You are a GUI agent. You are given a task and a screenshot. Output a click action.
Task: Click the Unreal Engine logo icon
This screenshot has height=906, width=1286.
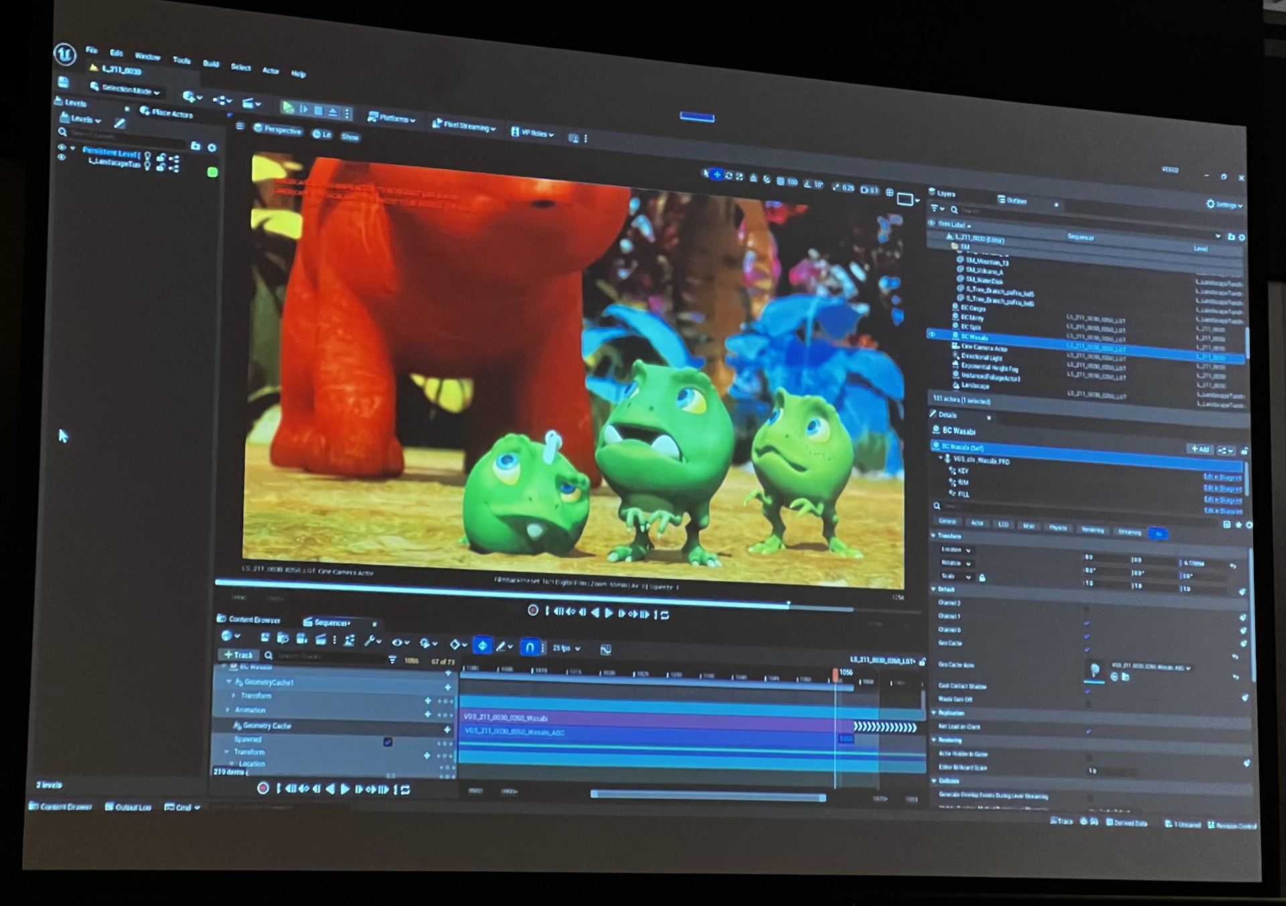pyautogui.click(x=65, y=54)
